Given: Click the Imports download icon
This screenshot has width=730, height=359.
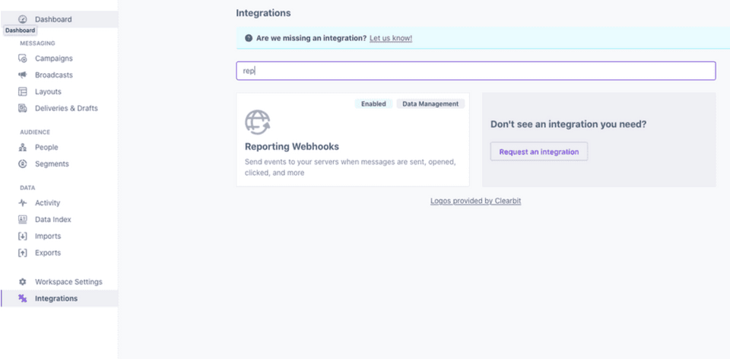Looking at the screenshot, I should coord(22,236).
